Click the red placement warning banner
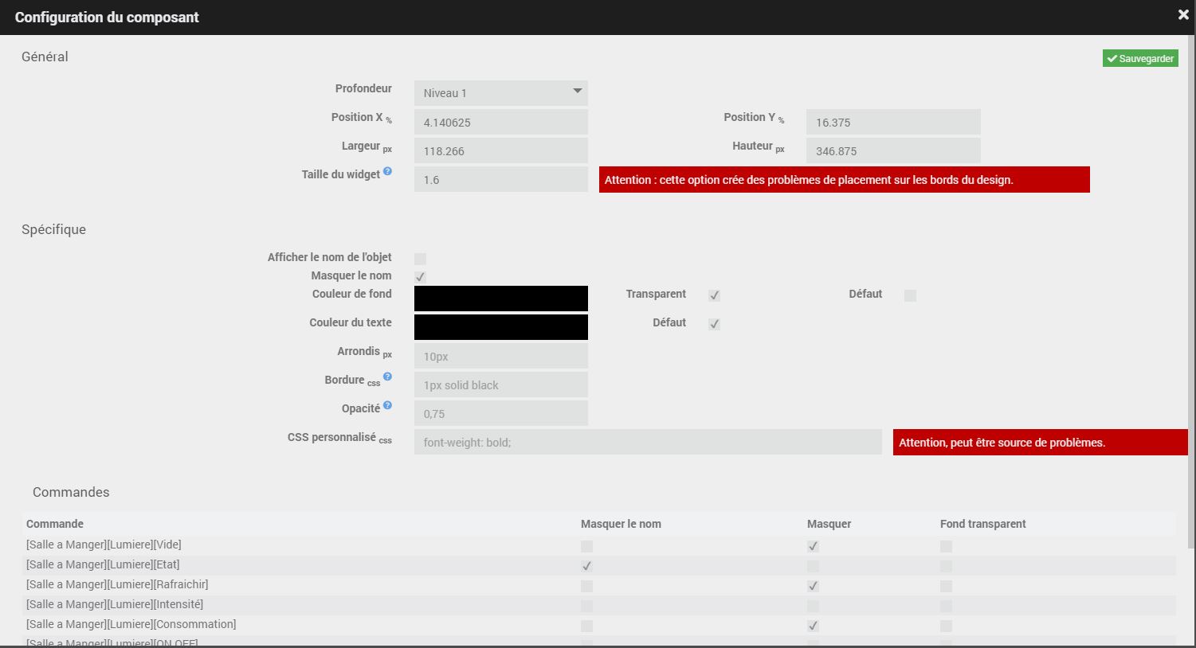 pos(845,179)
